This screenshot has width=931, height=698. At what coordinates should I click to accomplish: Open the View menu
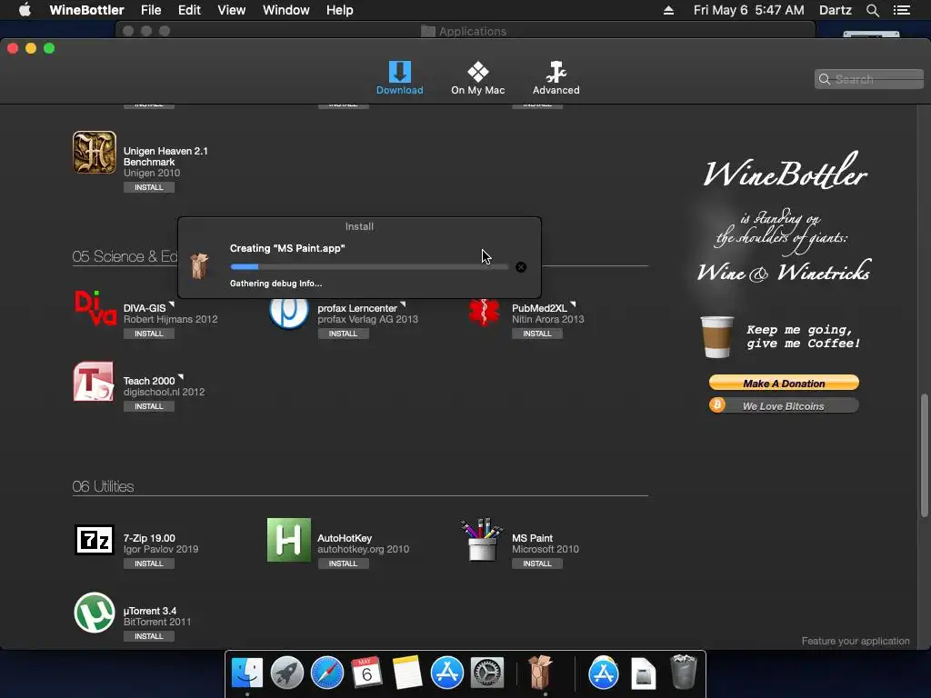232,10
